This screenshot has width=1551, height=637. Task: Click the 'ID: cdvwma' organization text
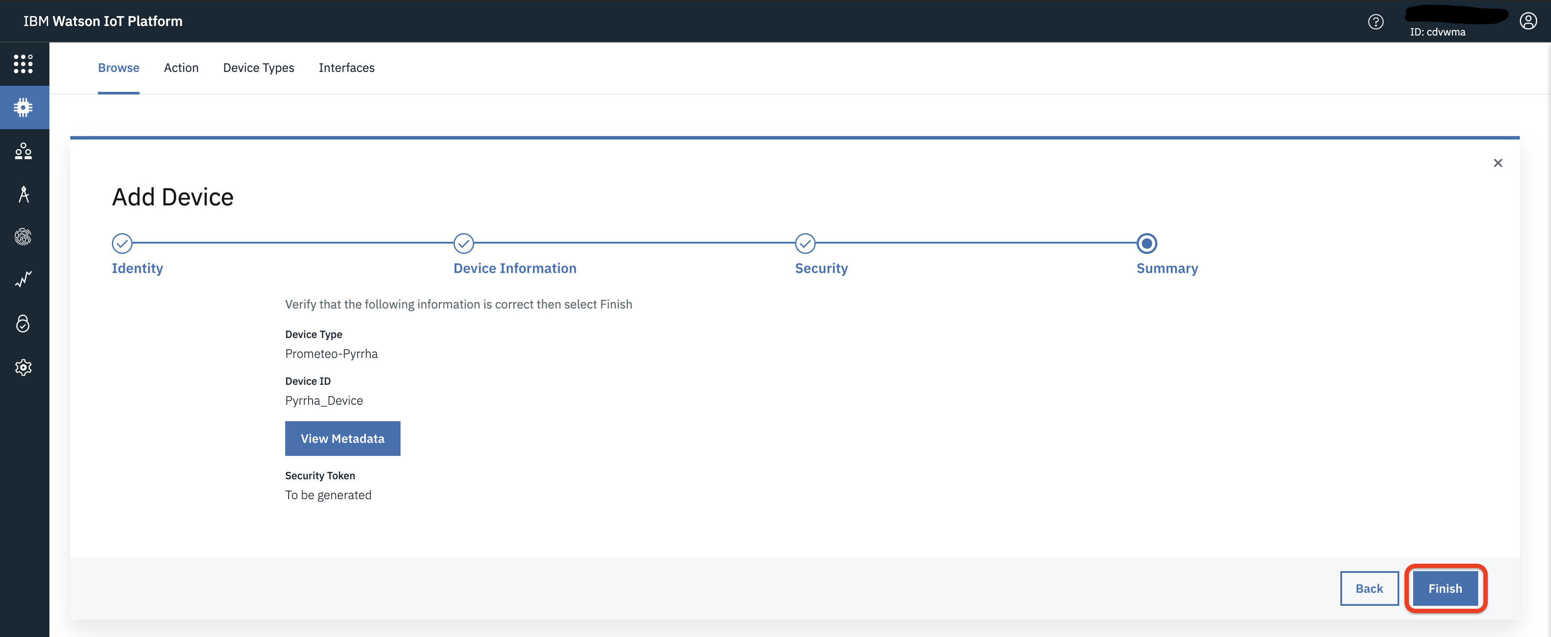1438,32
